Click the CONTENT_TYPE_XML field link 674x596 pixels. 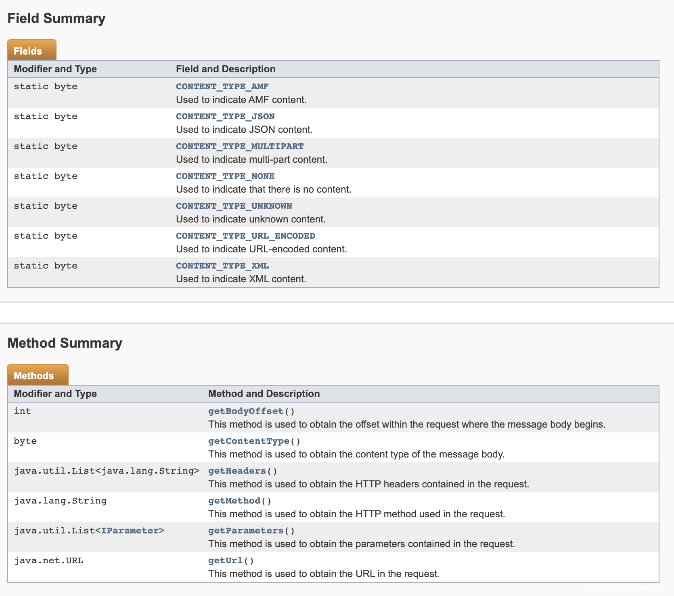tap(222, 266)
